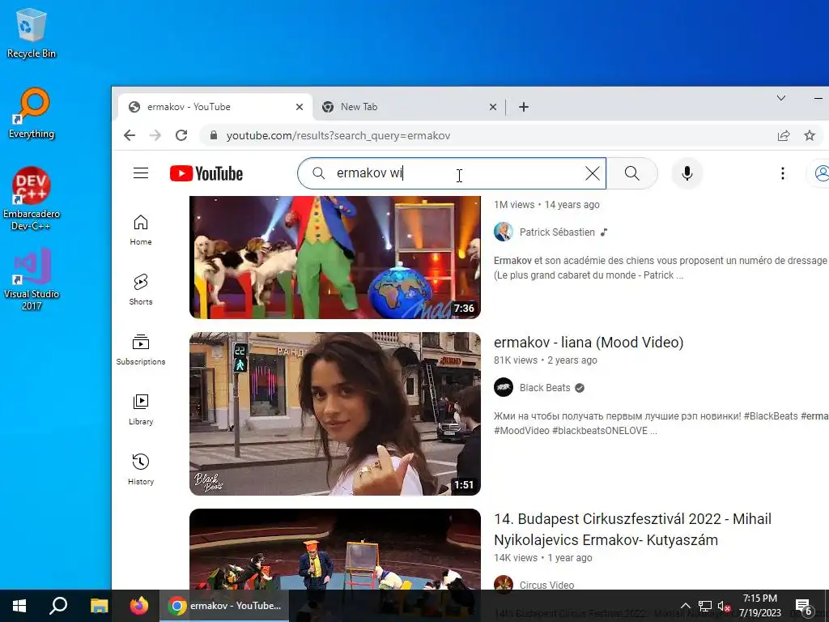Viewport: 829px width, 622px height.
Task: Click the address bar URL
Action: coord(338,136)
